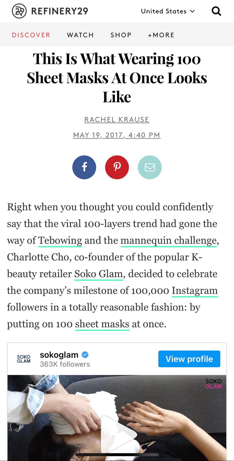Image resolution: width=234 pixels, height=461 pixels.
Task: Share article via email envelope icon
Action: (x=150, y=167)
